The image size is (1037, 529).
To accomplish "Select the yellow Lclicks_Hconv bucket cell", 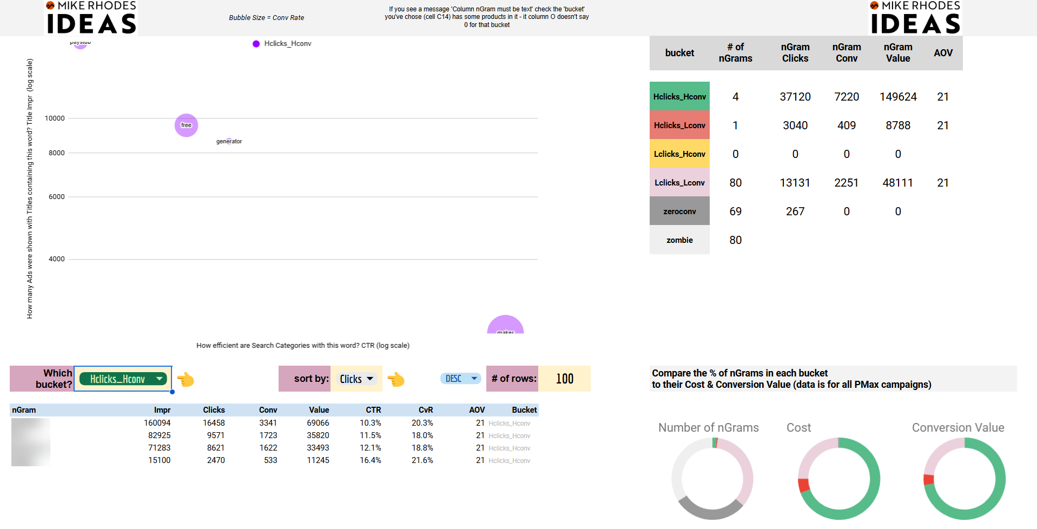I will tap(679, 154).
